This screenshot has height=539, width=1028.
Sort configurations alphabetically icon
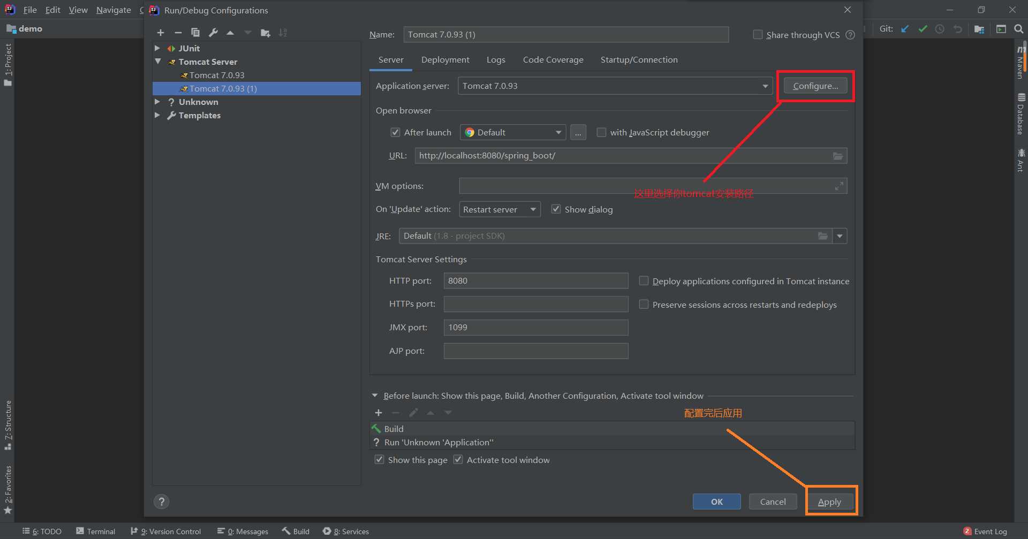[283, 33]
